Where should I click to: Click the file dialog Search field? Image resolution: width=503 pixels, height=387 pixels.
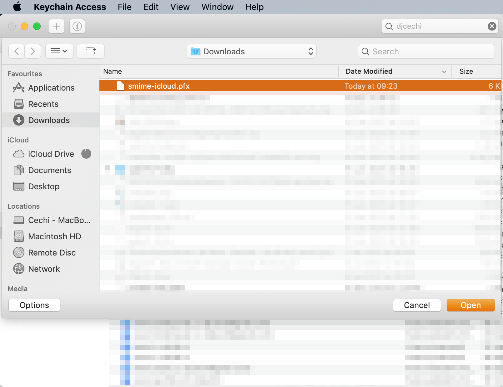[x=426, y=52]
